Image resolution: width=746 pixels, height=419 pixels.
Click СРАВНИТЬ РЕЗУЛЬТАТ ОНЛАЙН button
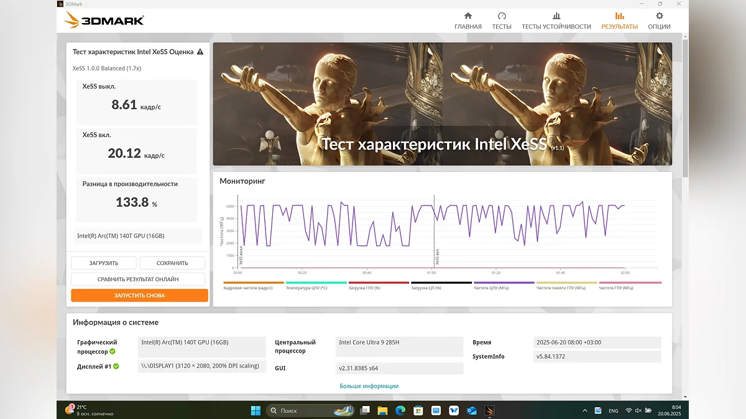coord(138,279)
